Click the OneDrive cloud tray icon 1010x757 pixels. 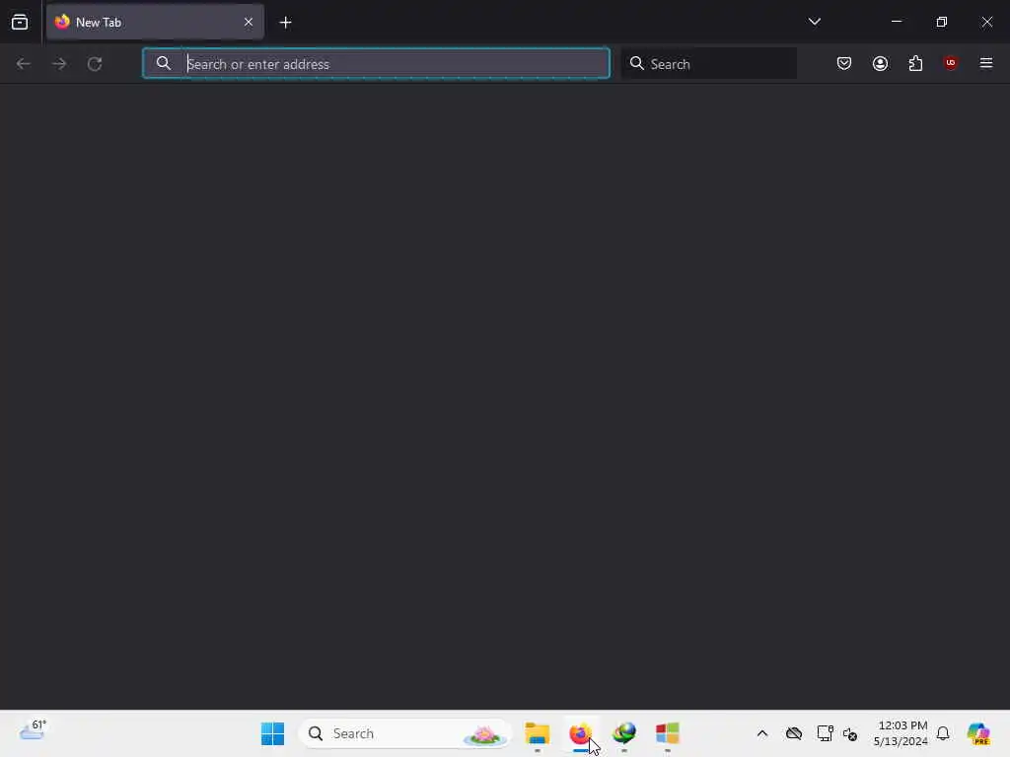[x=794, y=733]
